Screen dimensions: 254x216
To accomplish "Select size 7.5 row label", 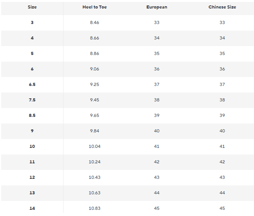I will pyautogui.click(x=32, y=100).
